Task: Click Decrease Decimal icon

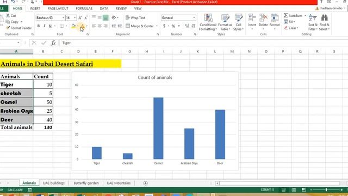Action: (x=193, y=26)
